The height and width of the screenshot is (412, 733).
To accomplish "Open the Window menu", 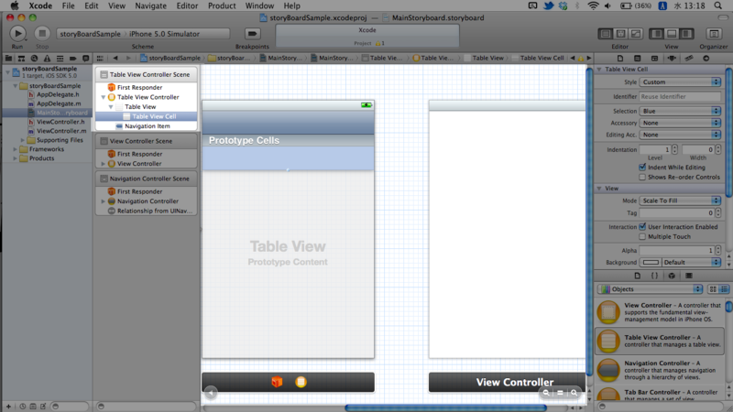I will coord(259,5).
